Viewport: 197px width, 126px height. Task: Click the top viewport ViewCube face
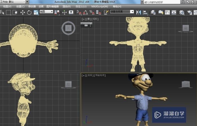pos(68,28)
